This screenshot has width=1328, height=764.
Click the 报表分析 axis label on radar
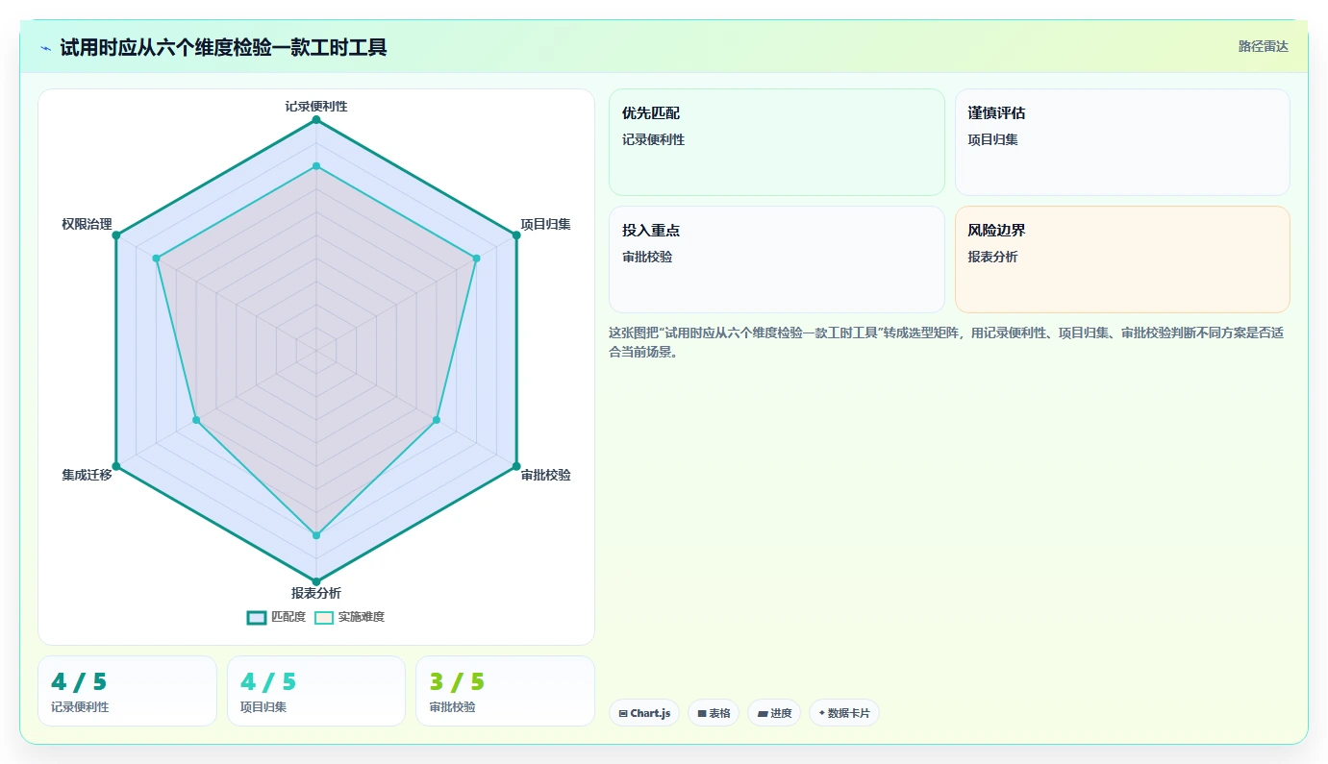pos(316,593)
